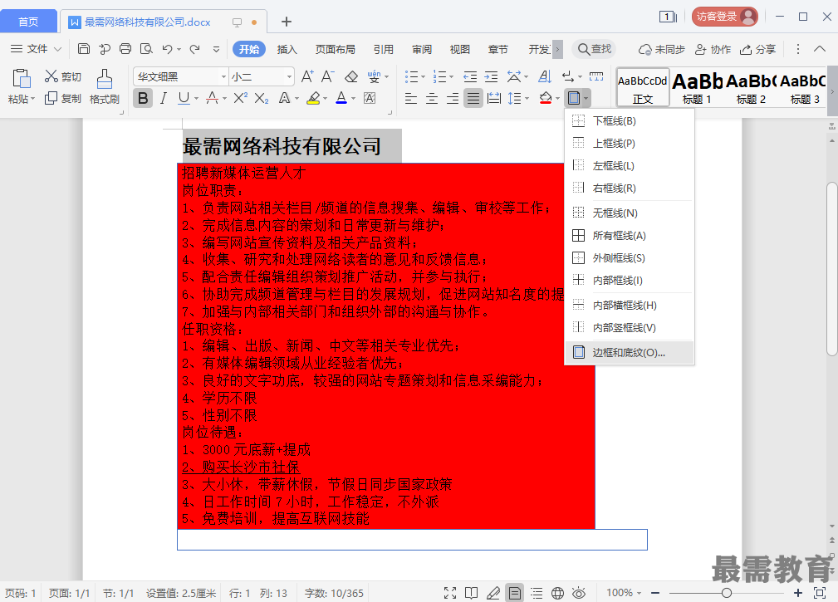The image size is (838, 602).
Task: Decrease font size with A- icon
Action: (x=327, y=76)
